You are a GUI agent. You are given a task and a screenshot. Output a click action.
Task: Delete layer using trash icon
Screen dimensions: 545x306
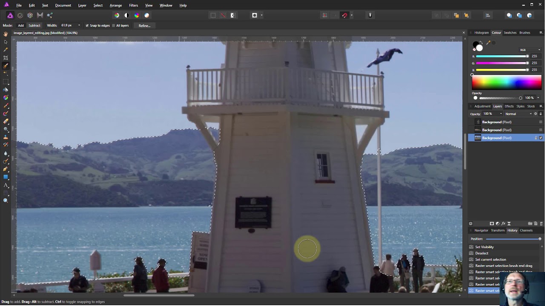click(x=541, y=224)
